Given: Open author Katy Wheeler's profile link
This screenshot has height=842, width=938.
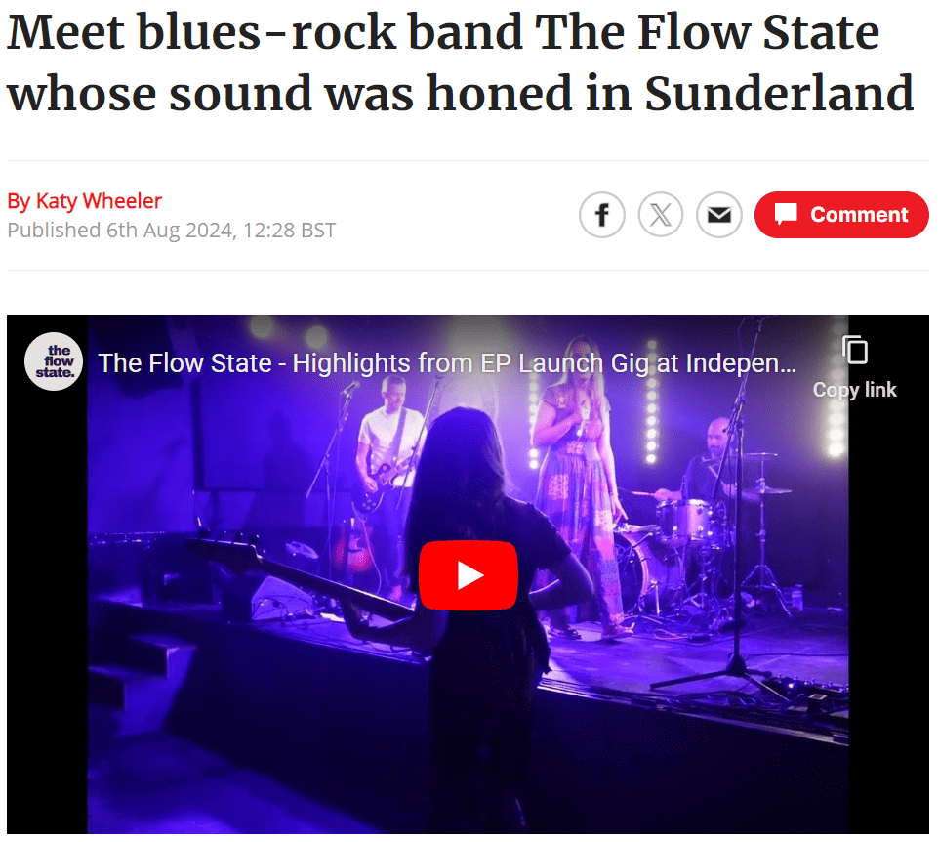Looking at the screenshot, I should [x=99, y=201].
